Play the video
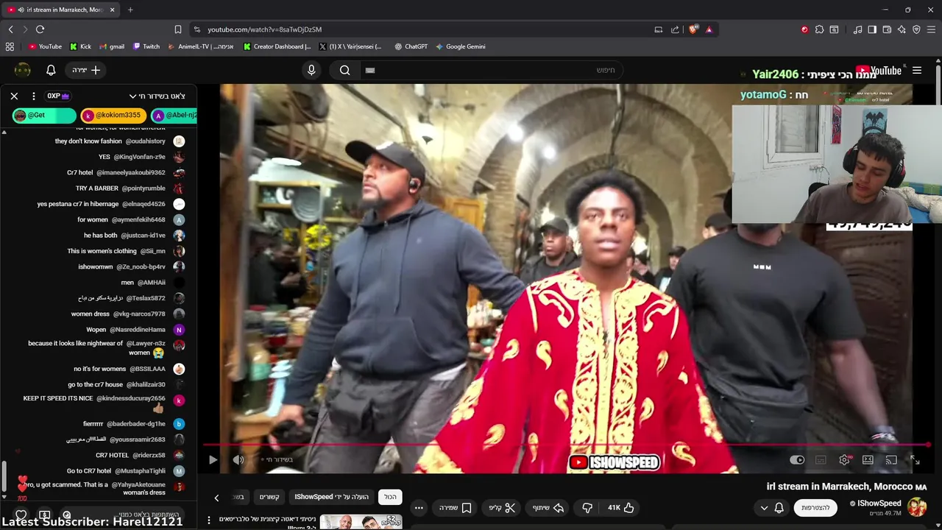 tap(213, 460)
